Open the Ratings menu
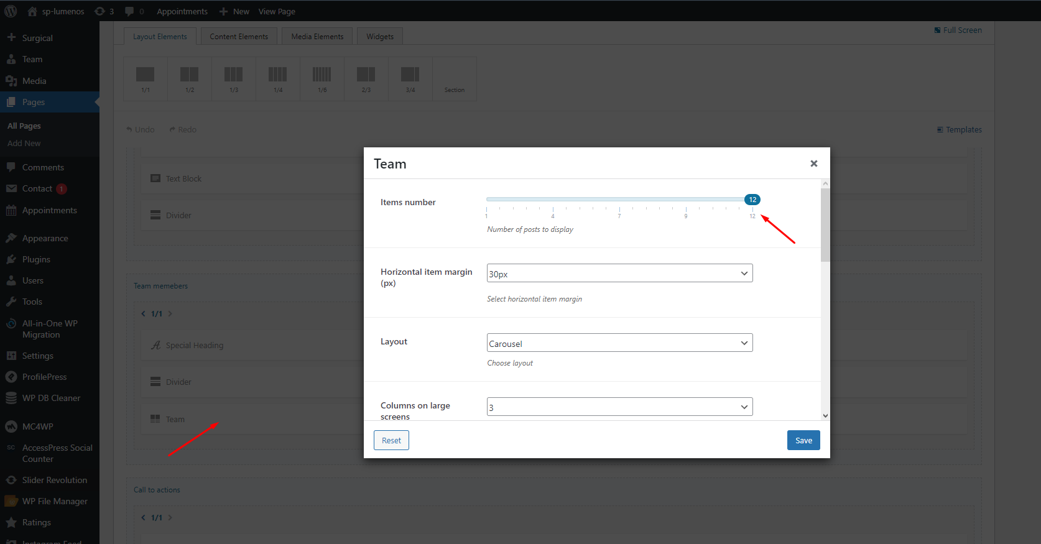 pyautogui.click(x=50, y=522)
